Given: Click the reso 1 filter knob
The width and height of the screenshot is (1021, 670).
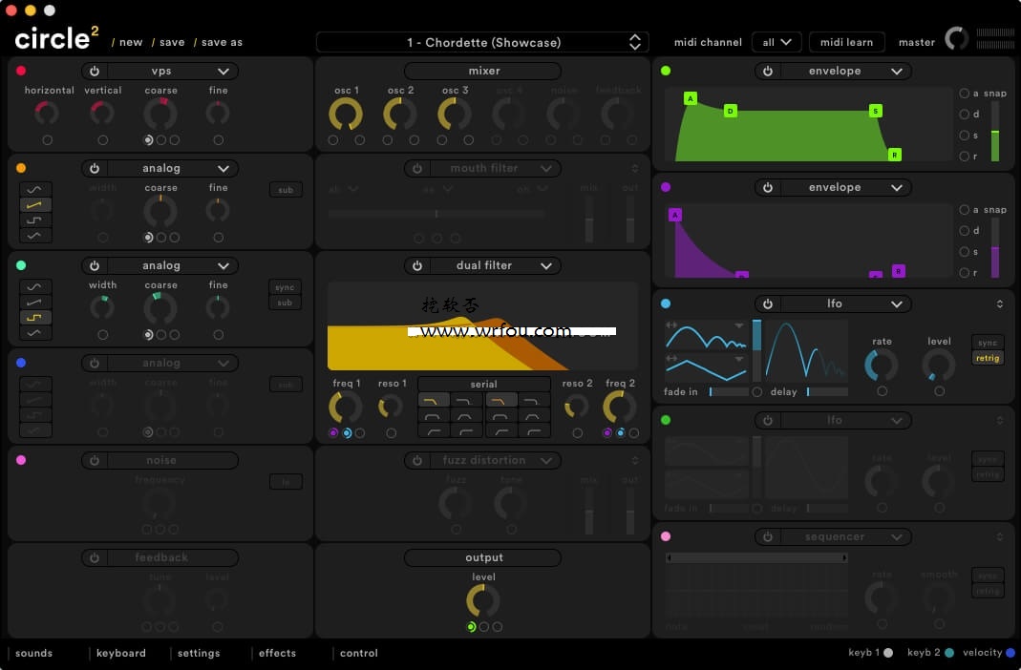Looking at the screenshot, I should 391,408.
